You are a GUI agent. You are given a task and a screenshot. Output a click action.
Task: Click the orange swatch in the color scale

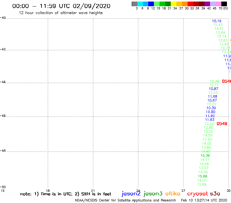click(x=185, y=4)
